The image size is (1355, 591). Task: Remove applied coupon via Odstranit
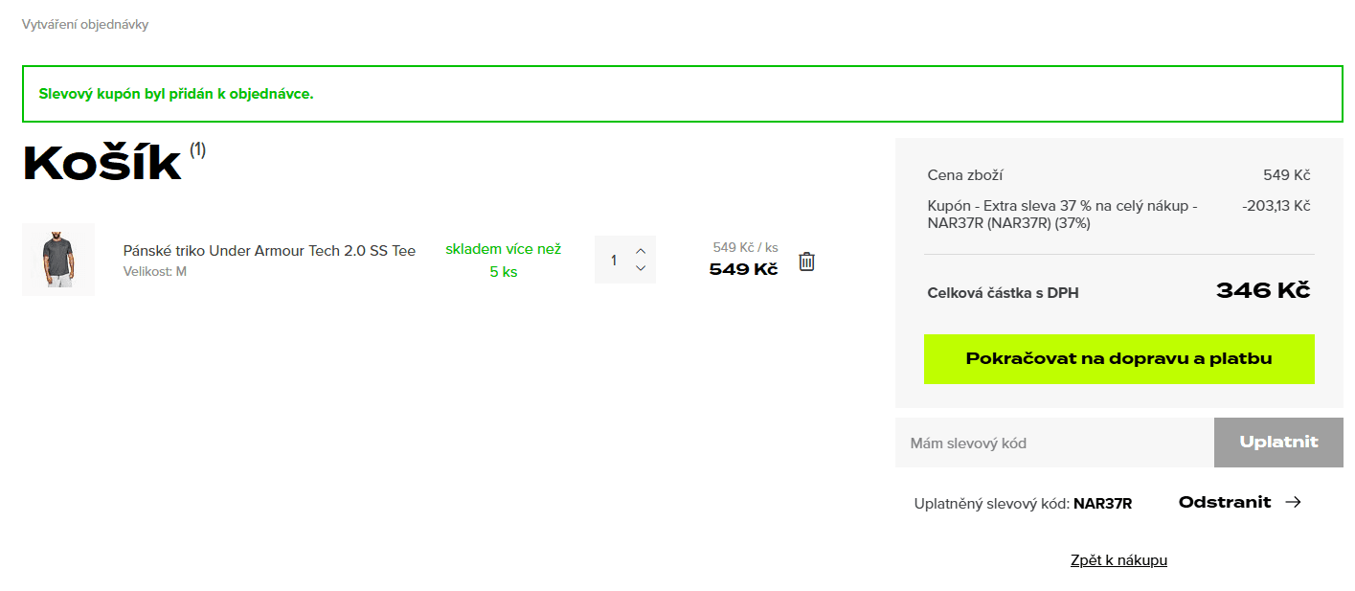pyautogui.click(x=1225, y=502)
